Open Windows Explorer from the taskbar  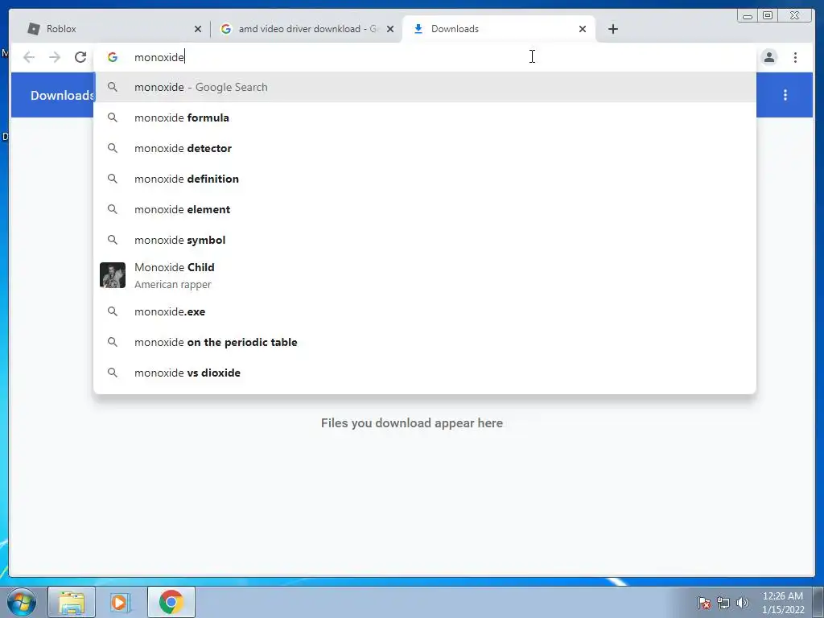point(72,602)
